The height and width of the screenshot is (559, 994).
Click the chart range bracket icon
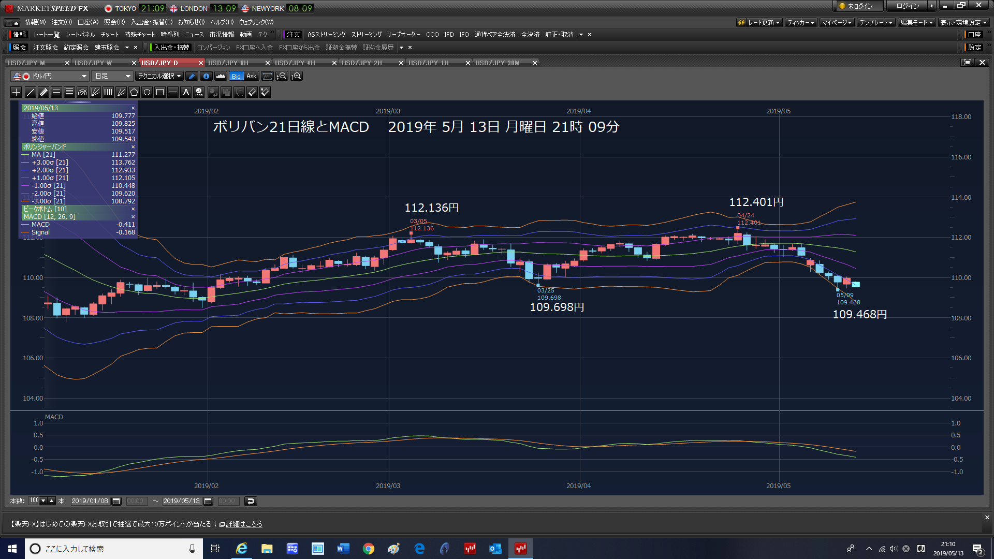click(267, 76)
